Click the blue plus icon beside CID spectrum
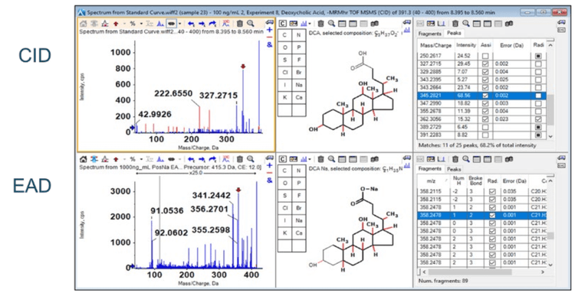The width and height of the screenshot is (575, 296). point(270,30)
